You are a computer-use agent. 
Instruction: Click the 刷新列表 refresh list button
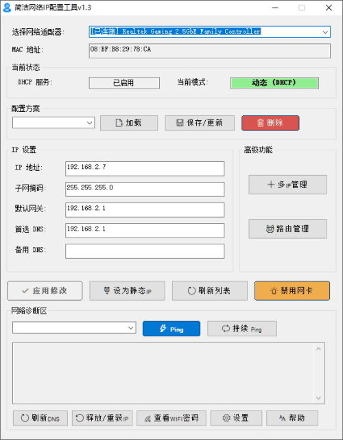coord(210,291)
